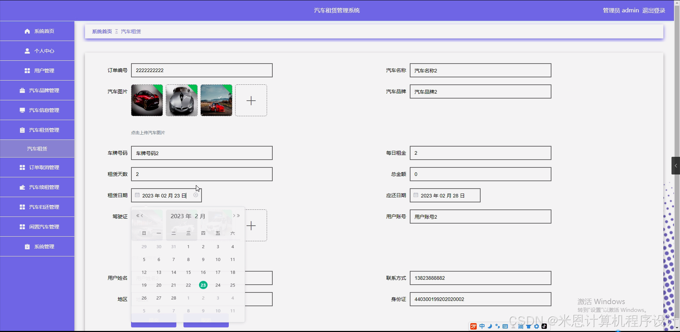Go to next year in date picker

(238, 215)
